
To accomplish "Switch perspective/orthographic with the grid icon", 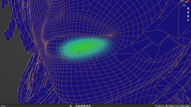I will pos(188,20).
